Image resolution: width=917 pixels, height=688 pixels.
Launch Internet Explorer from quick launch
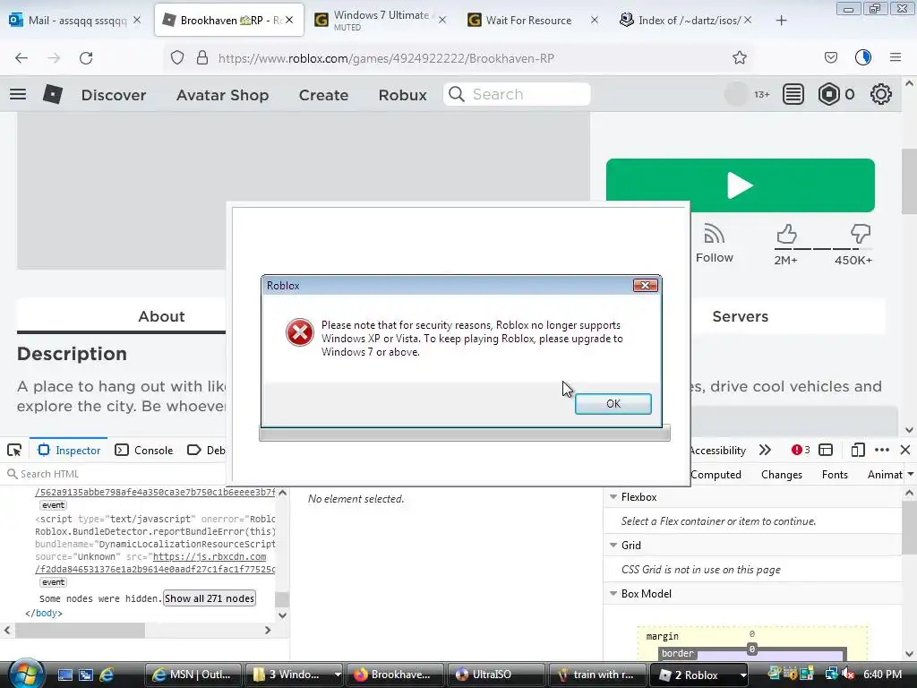[x=107, y=675]
